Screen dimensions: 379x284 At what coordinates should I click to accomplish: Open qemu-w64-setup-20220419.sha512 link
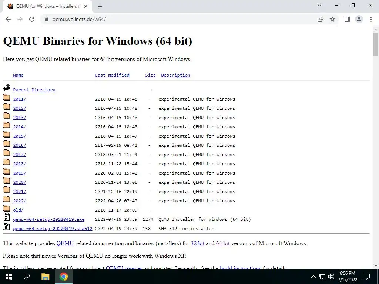(x=53, y=229)
